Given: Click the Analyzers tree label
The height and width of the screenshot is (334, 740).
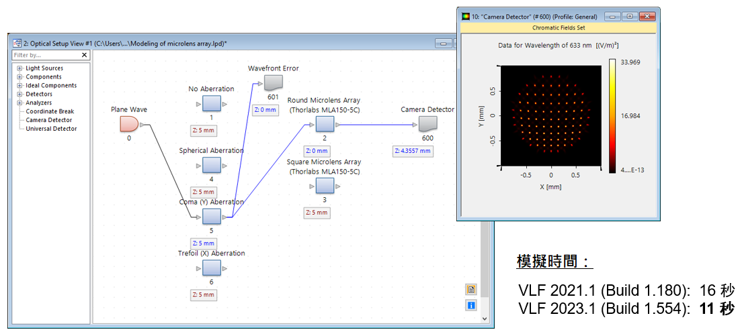Looking at the screenshot, I should pyautogui.click(x=39, y=103).
